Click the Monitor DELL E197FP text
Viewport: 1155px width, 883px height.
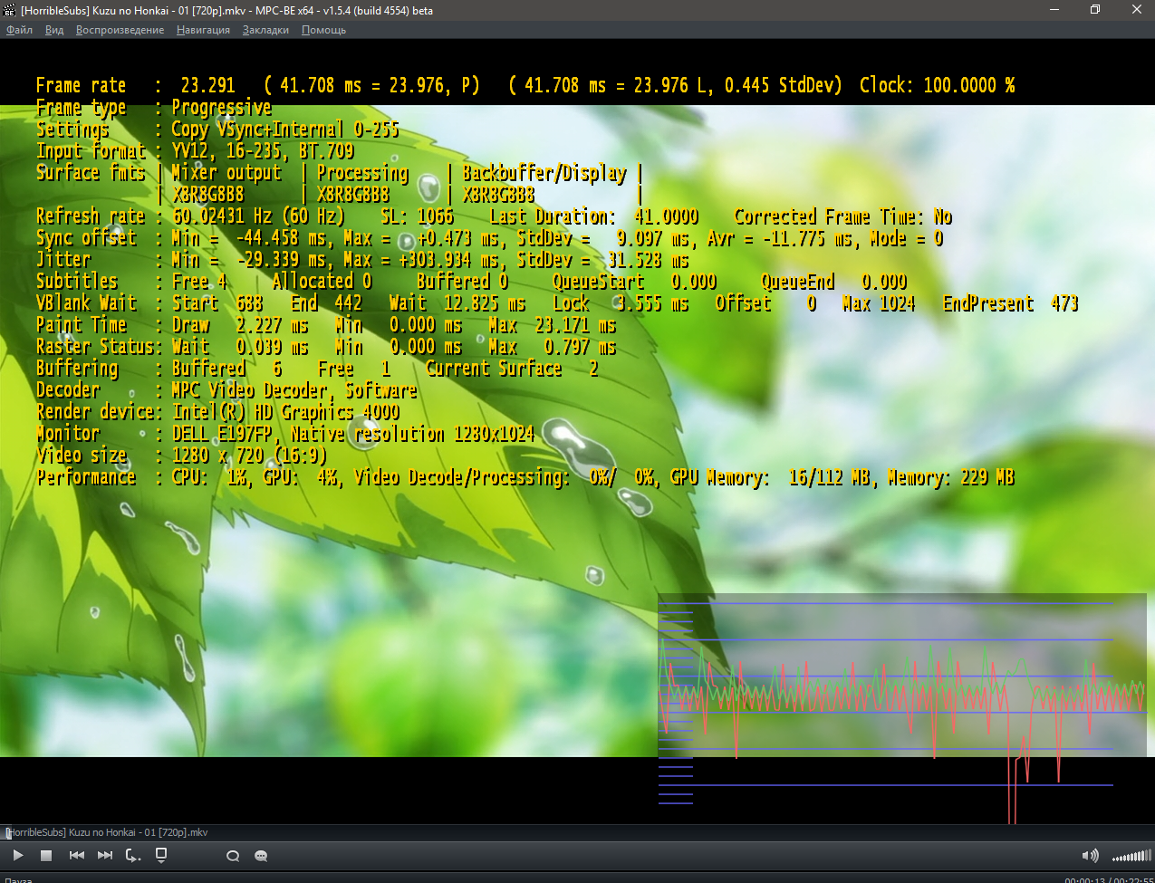(284, 434)
